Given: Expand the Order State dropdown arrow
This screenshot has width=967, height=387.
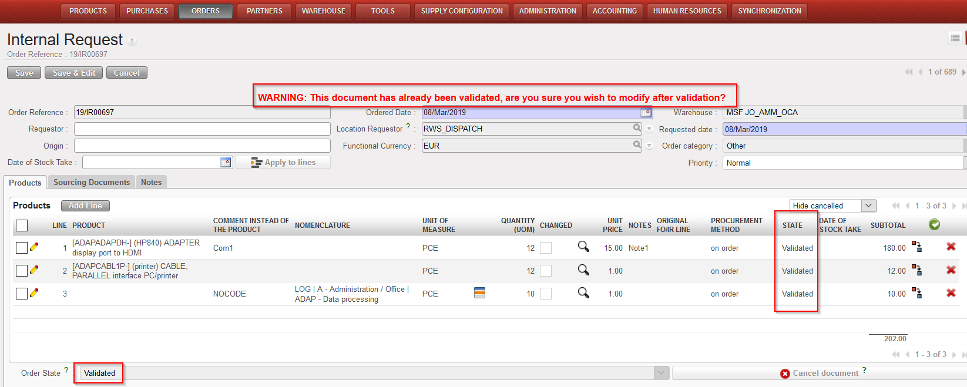Looking at the screenshot, I should [662, 373].
